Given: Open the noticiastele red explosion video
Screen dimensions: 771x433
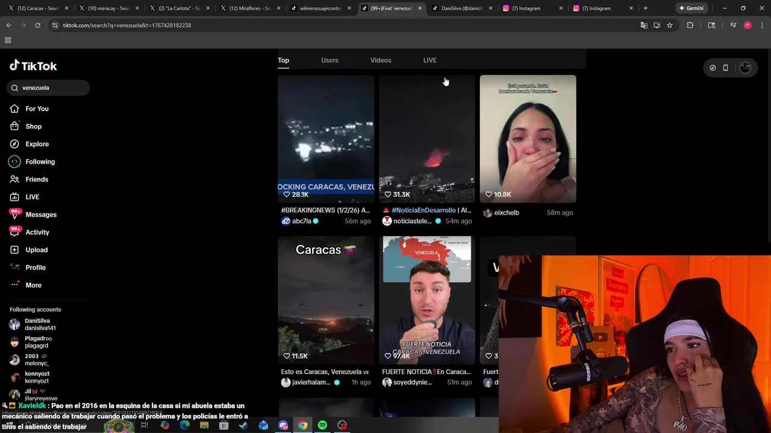Looking at the screenshot, I should (x=427, y=139).
